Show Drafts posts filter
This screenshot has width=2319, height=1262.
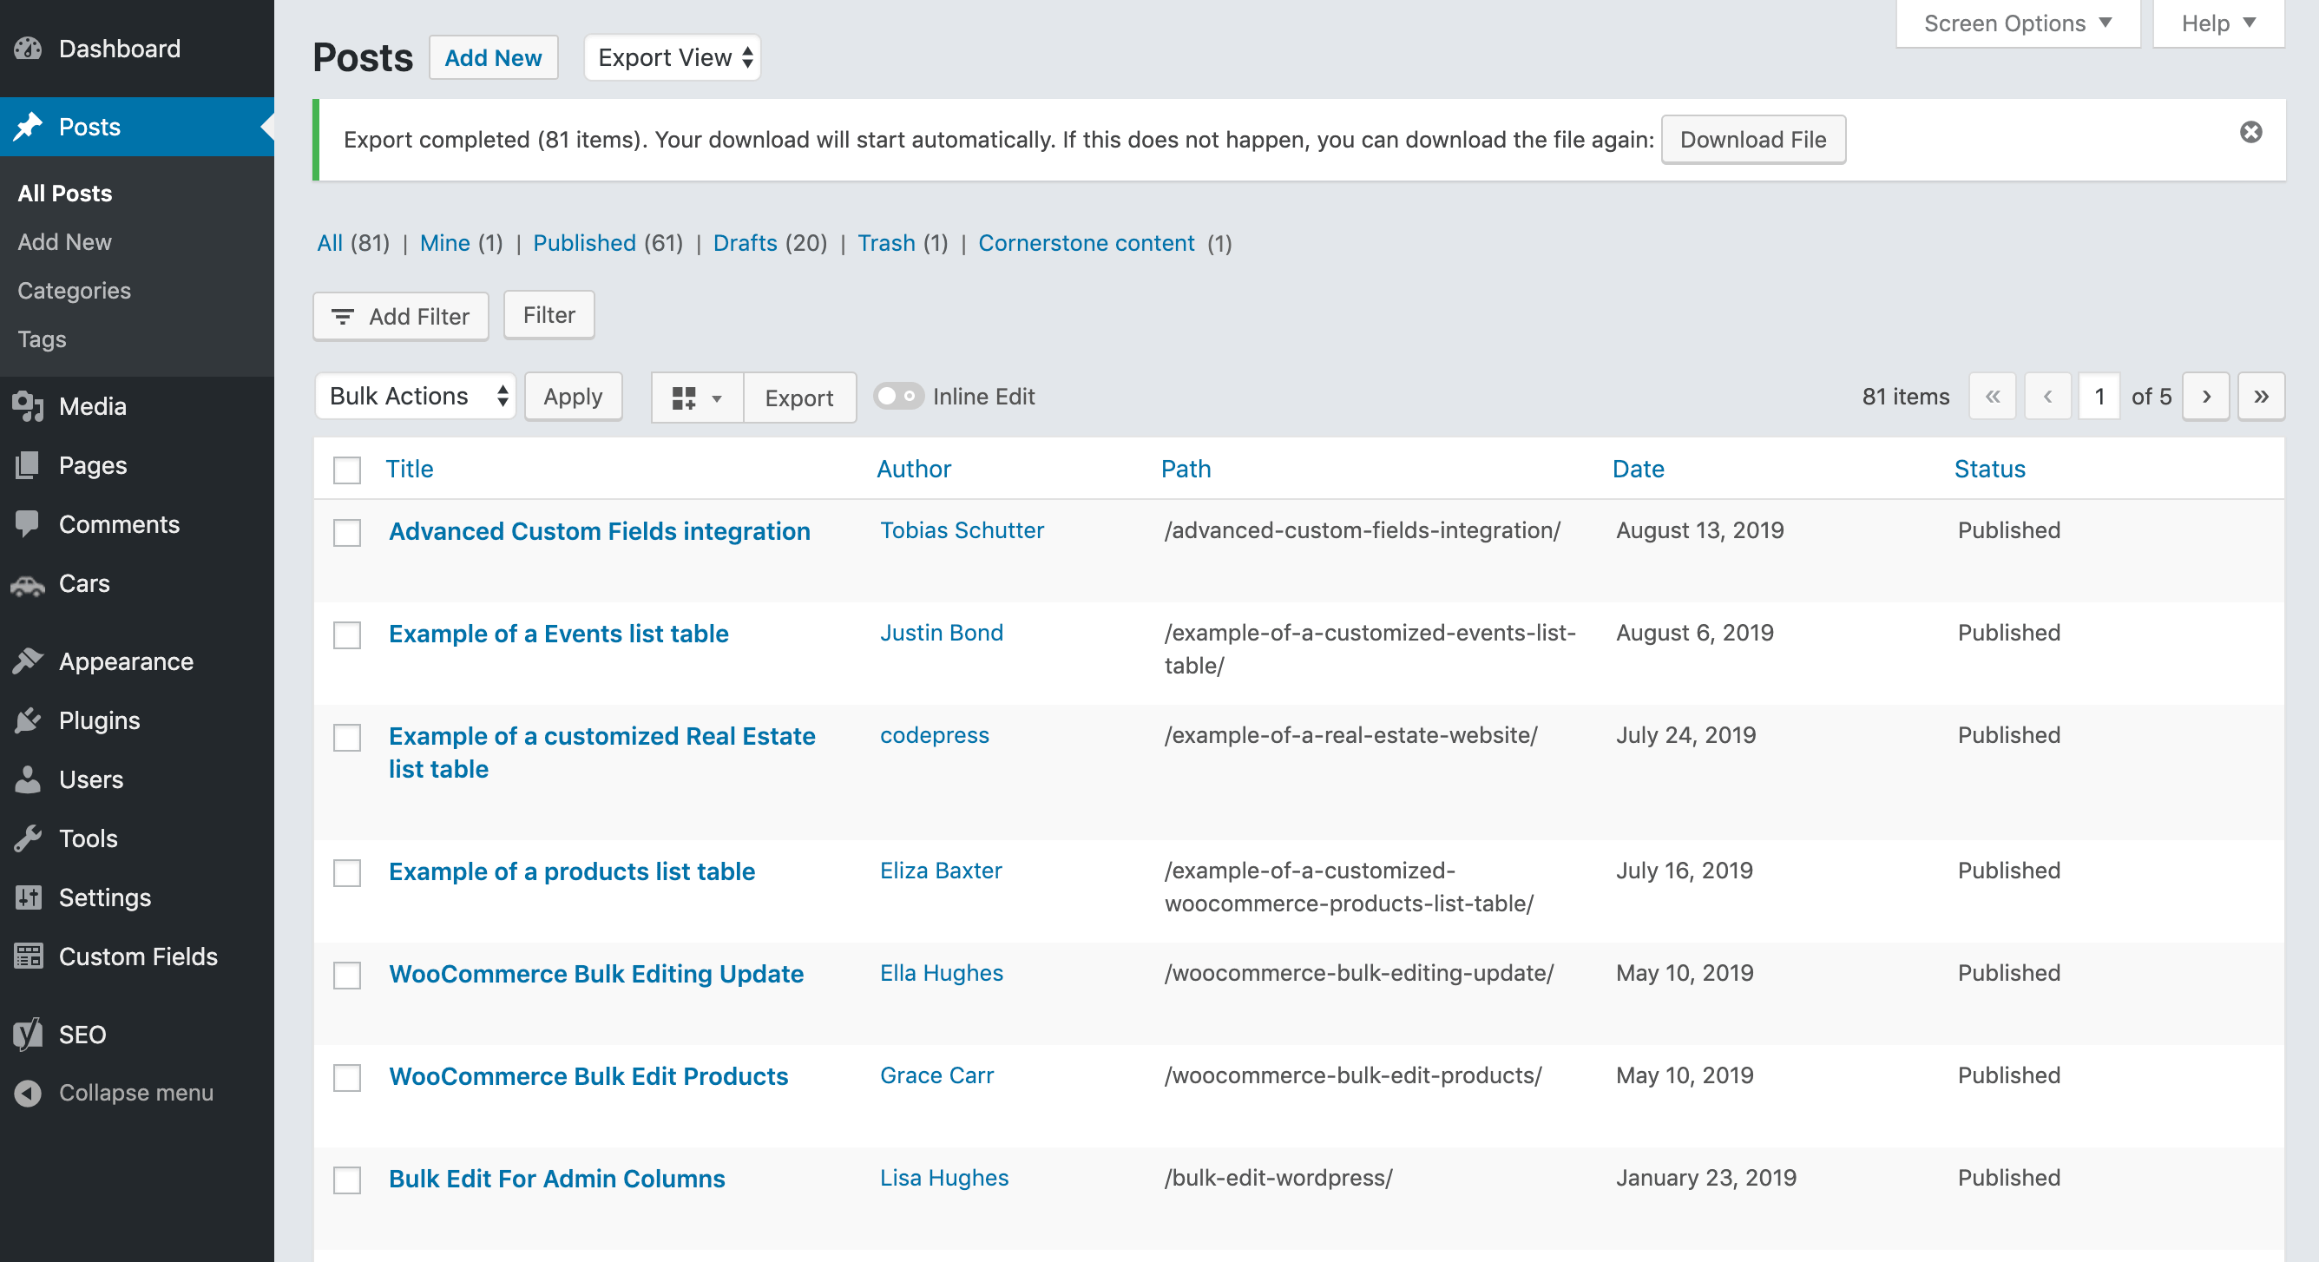745,243
